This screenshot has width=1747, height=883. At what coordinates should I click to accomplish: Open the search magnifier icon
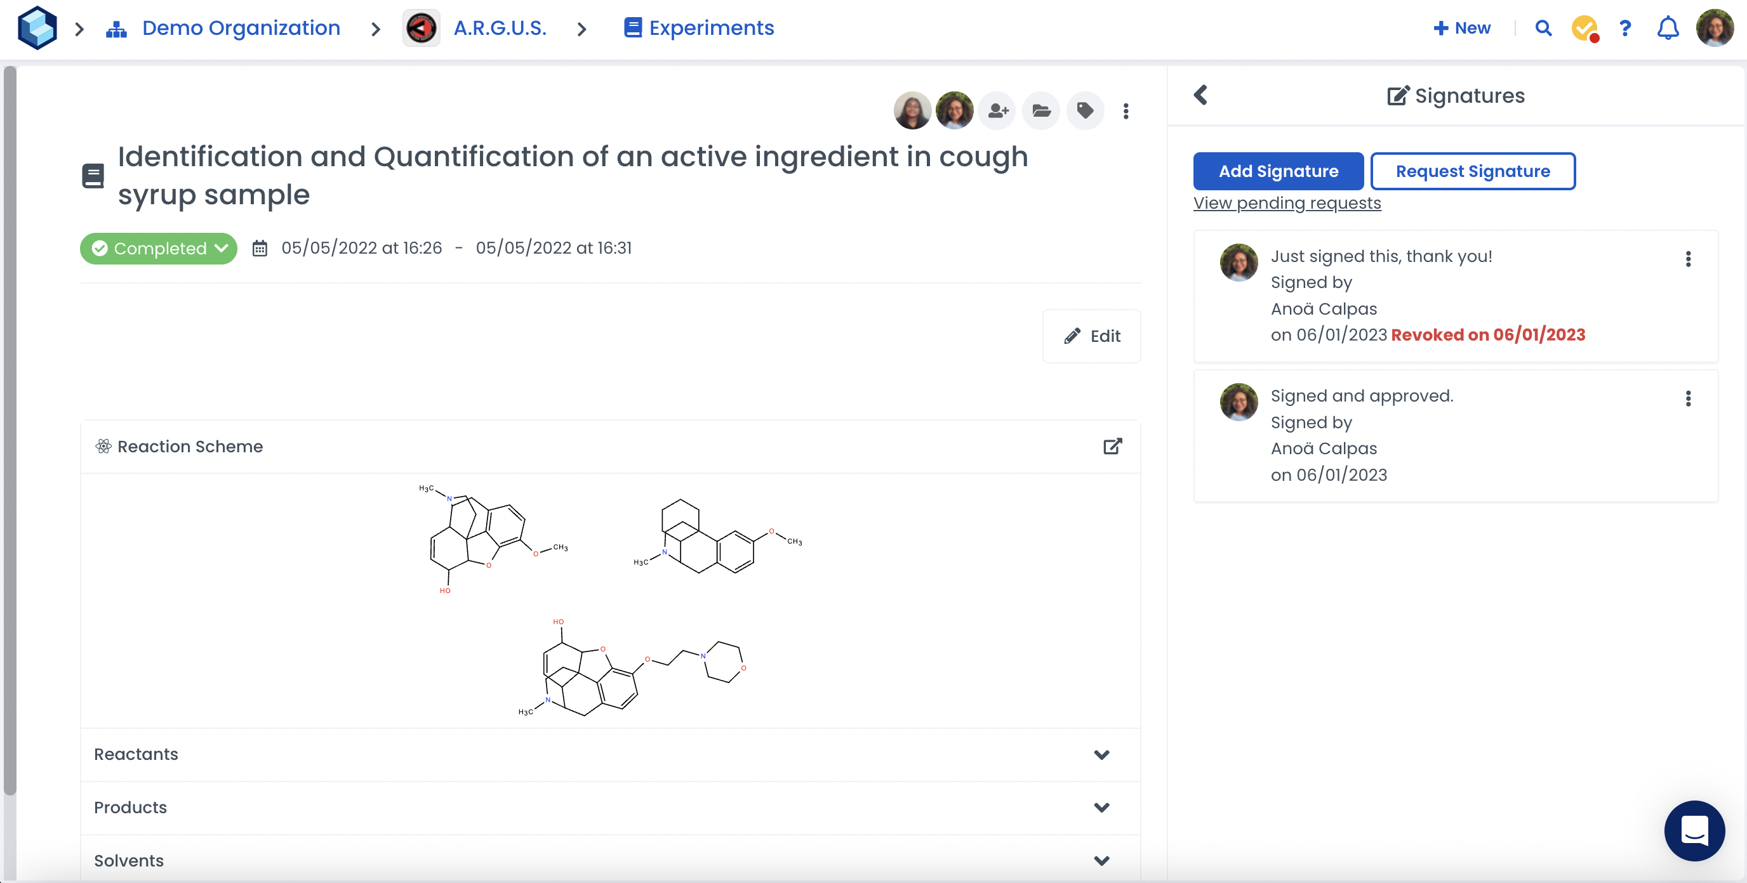[1543, 29]
